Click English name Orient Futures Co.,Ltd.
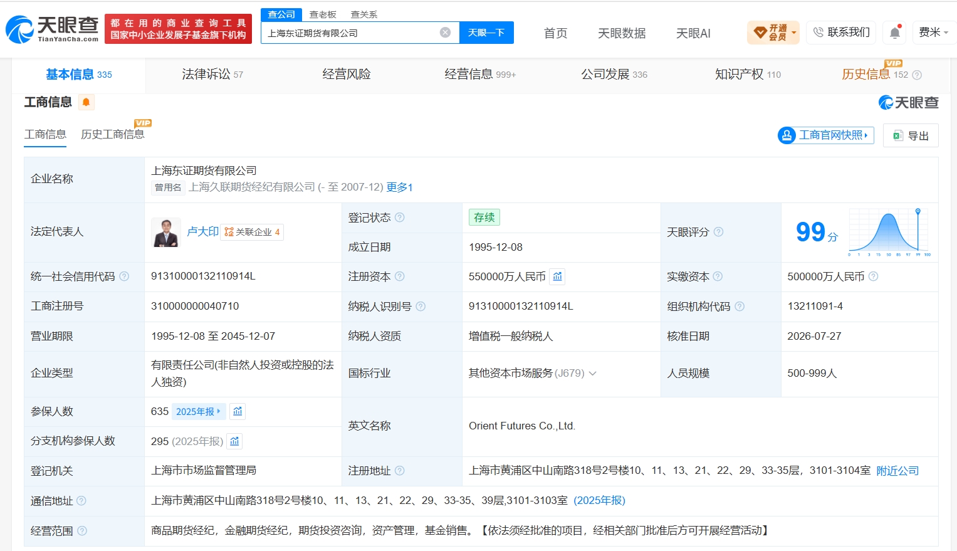This screenshot has height=551, width=957. click(x=522, y=426)
